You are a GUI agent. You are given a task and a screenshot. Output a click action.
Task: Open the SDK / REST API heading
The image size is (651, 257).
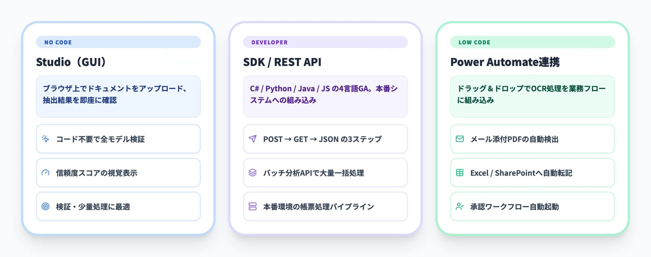tap(282, 62)
